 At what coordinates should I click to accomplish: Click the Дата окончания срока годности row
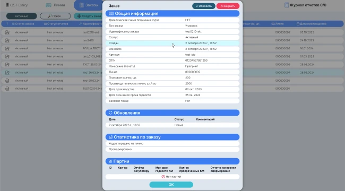(172, 95)
